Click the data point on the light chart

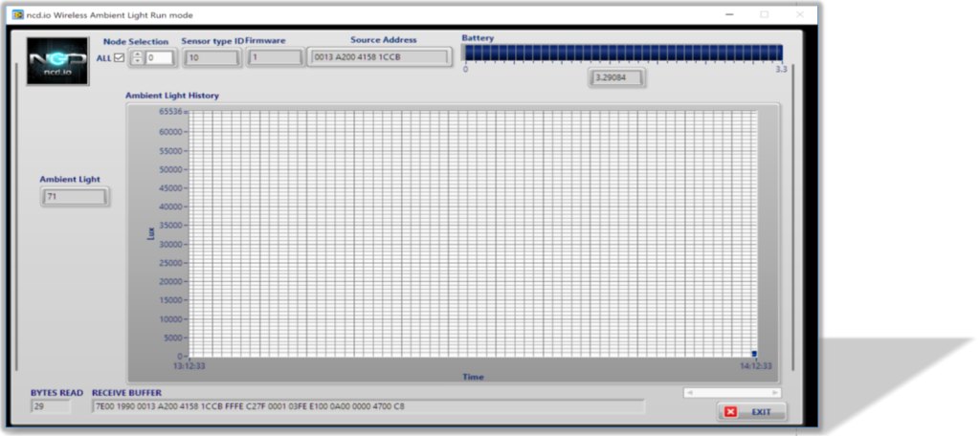tap(754, 354)
